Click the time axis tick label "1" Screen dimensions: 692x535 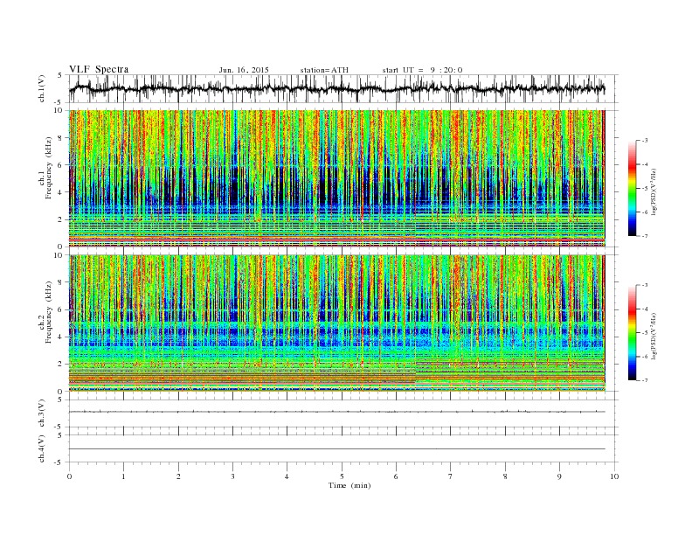(x=123, y=476)
